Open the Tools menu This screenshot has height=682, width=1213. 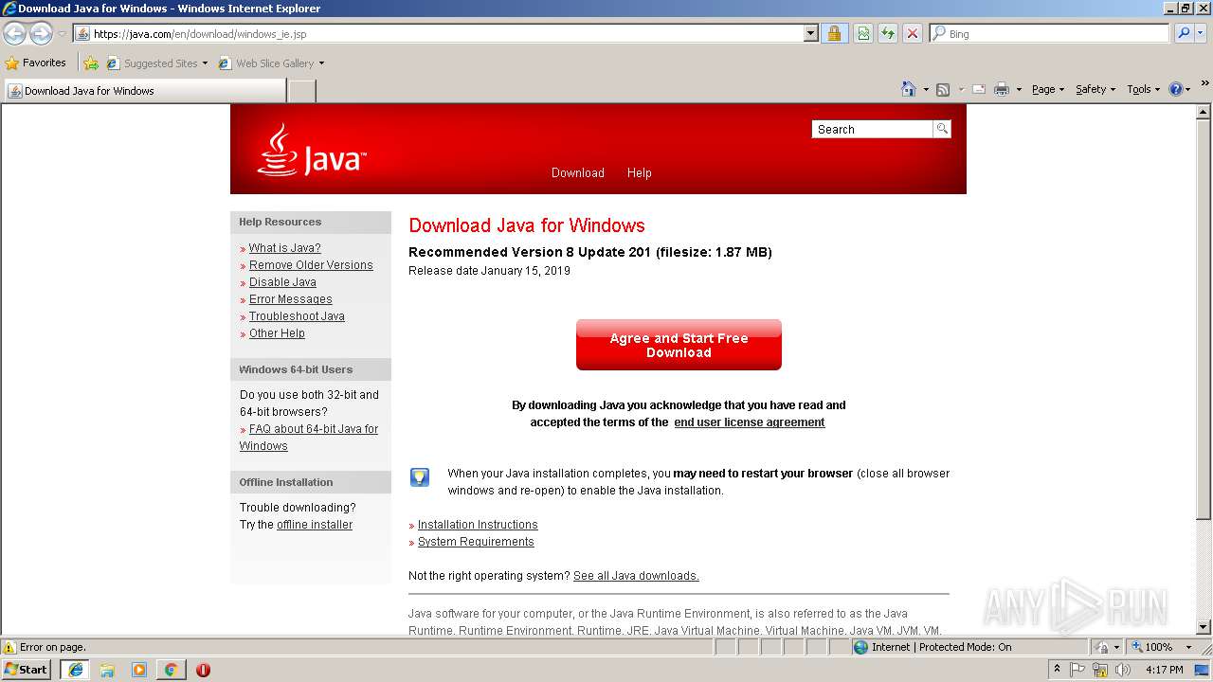1144,89
